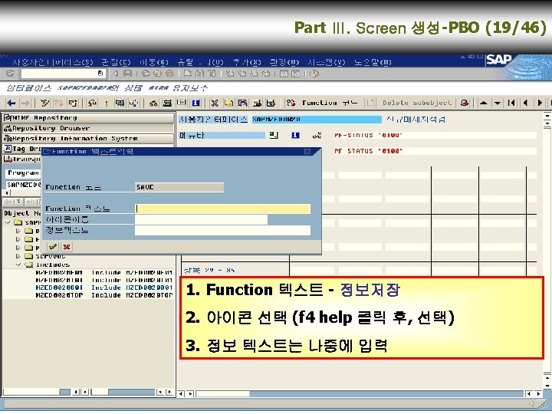
Task: Click the menu bar blue information icon
Action: [295, 135]
